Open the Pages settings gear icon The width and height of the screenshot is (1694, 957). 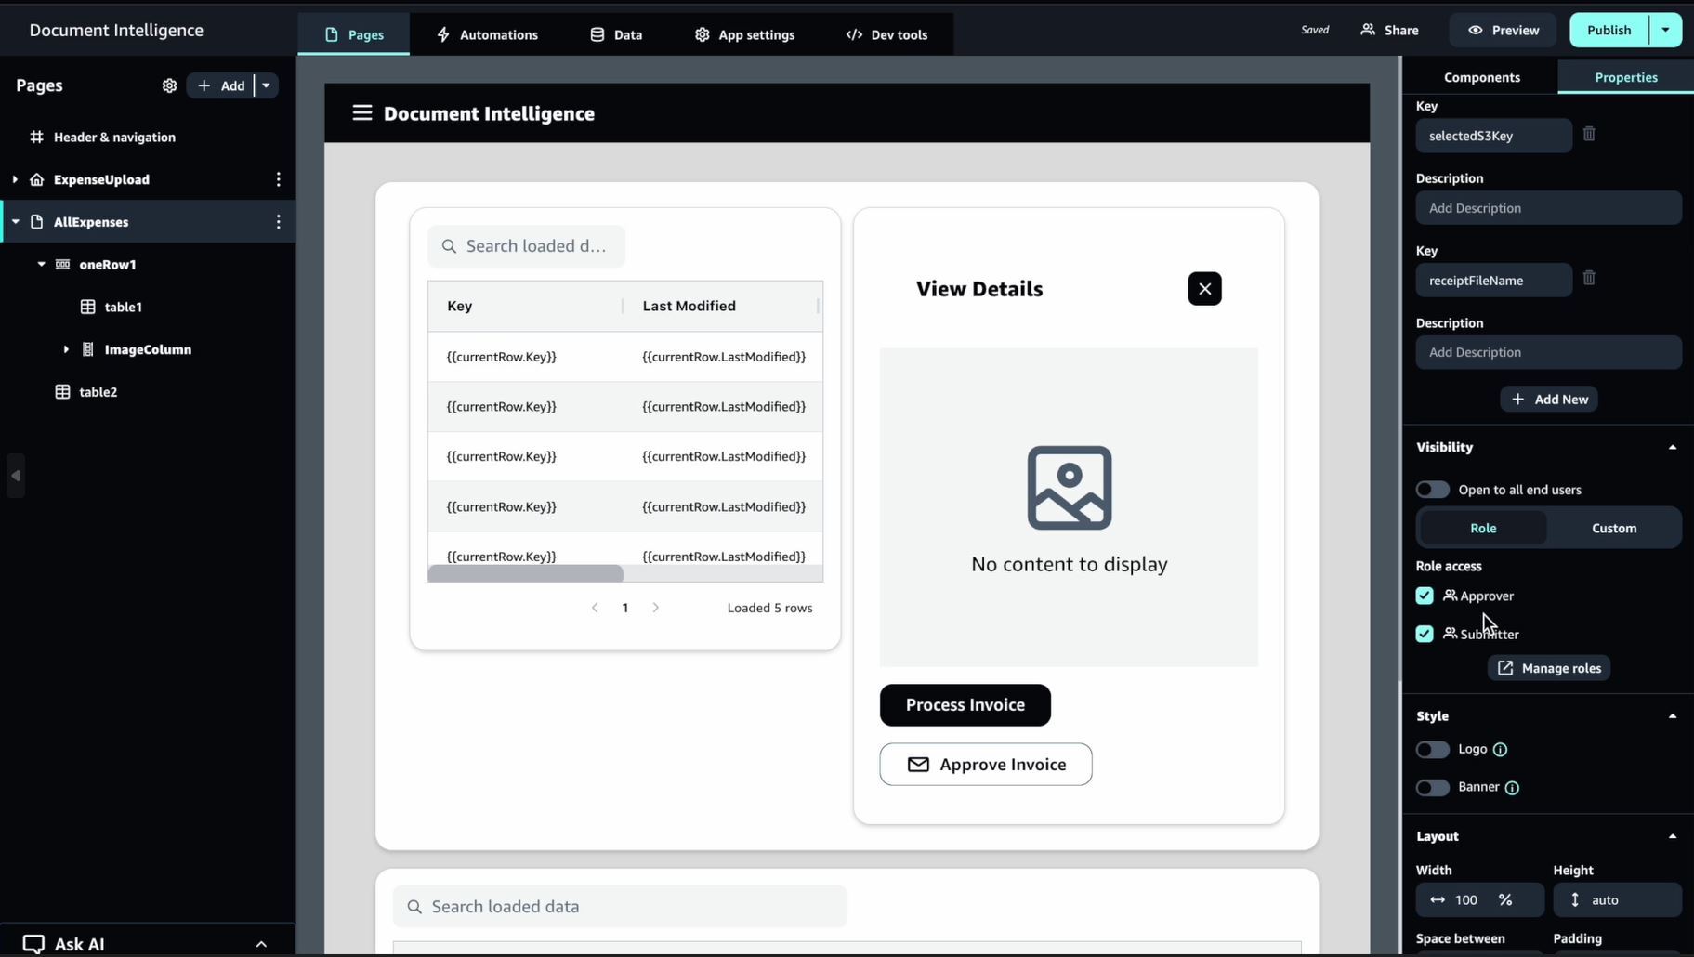pyautogui.click(x=169, y=85)
